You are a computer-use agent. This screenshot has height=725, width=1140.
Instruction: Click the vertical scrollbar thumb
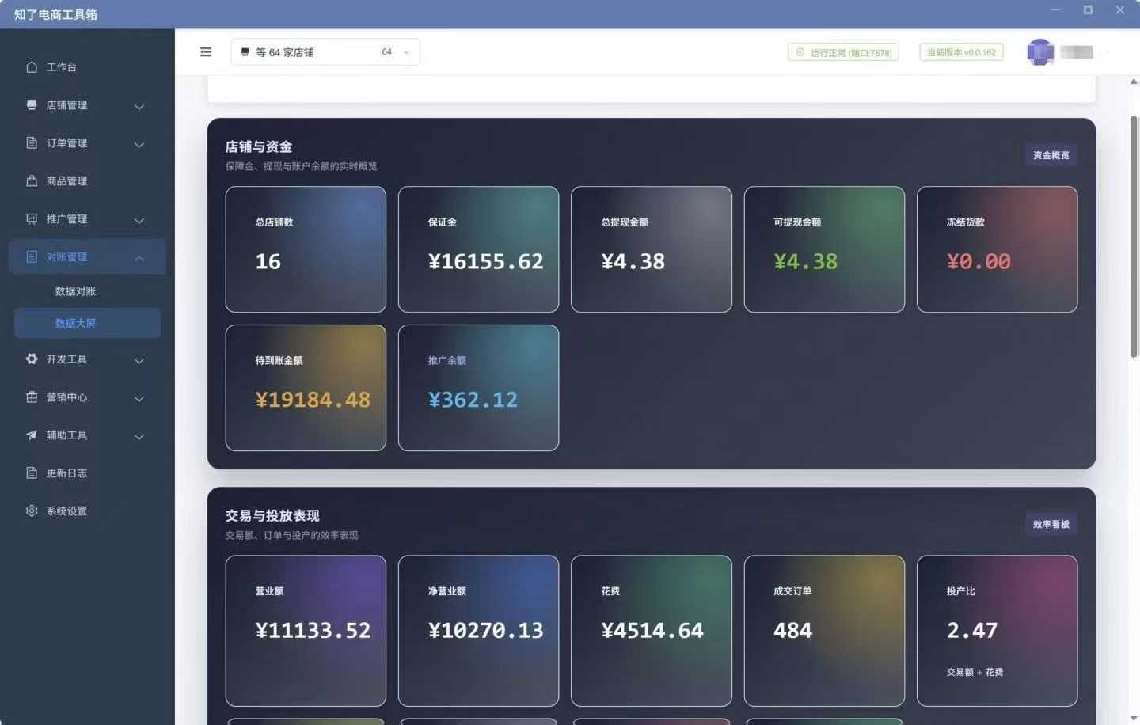coord(1134,237)
